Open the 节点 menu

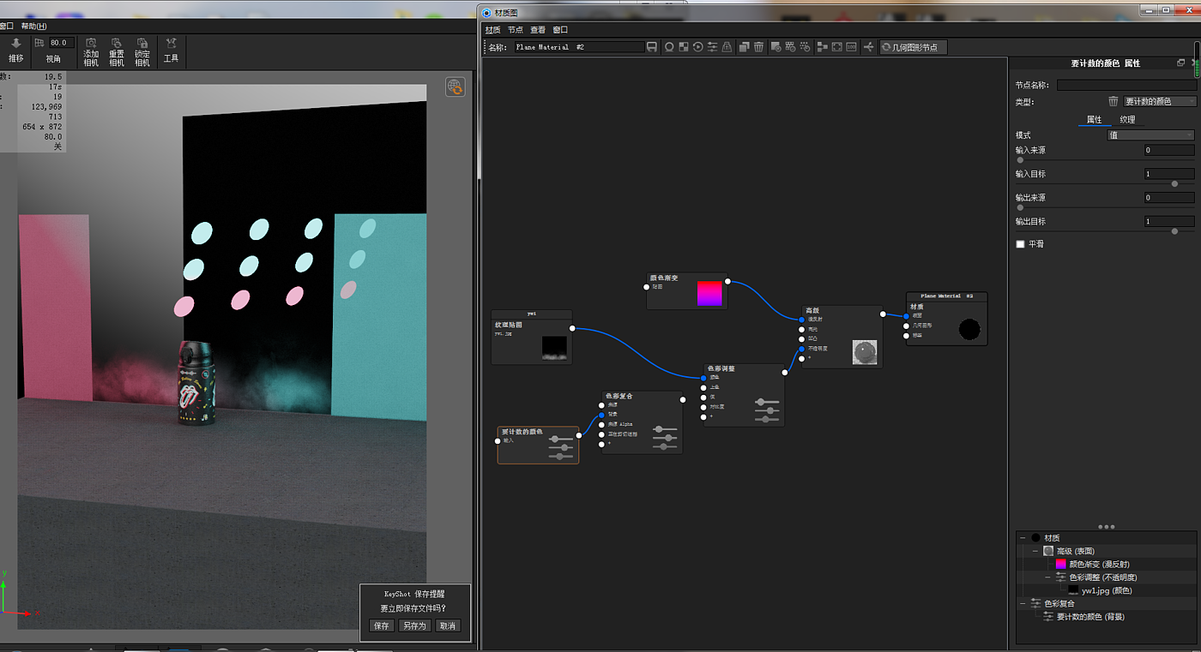coord(515,30)
